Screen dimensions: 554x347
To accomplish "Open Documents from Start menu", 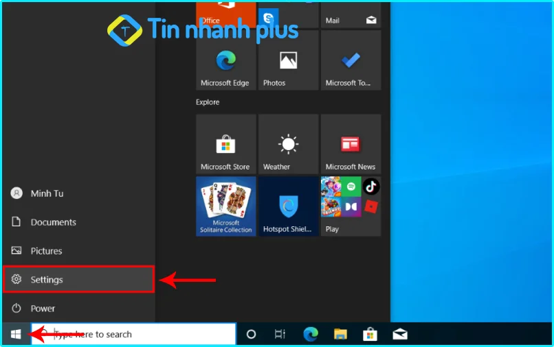I will tap(78, 222).
